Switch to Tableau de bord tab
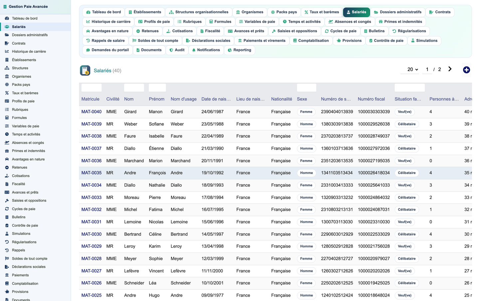 pos(104,12)
